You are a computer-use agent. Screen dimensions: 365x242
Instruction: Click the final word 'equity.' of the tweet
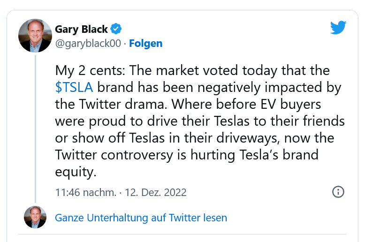76,172
